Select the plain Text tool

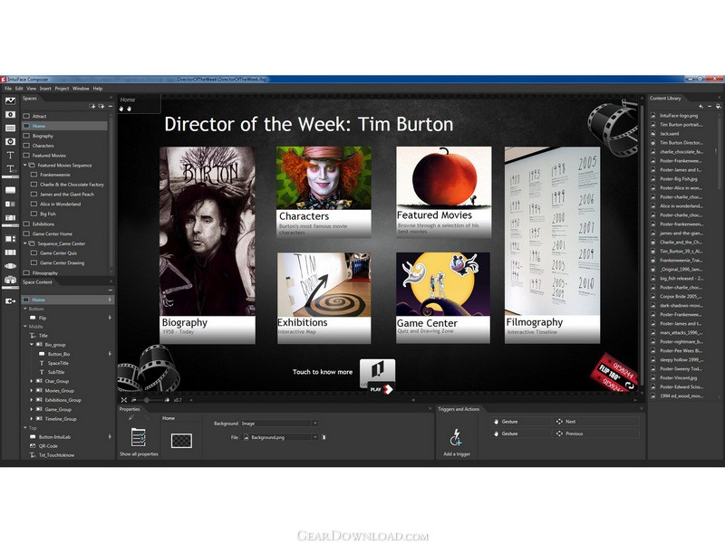point(10,155)
